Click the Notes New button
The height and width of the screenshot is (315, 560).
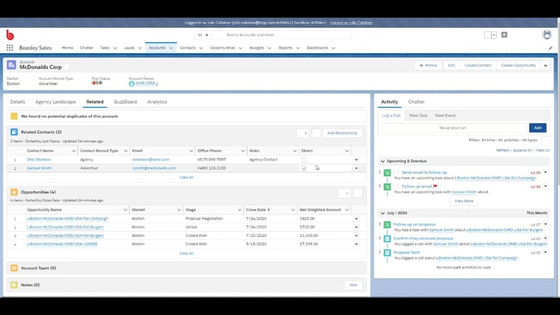[x=353, y=285]
